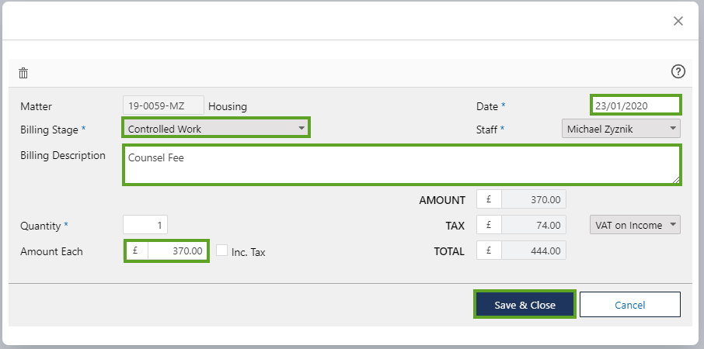Image resolution: width=704 pixels, height=349 pixels.
Task: Grab the Billing Description resize handle
Action: (x=676, y=180)
